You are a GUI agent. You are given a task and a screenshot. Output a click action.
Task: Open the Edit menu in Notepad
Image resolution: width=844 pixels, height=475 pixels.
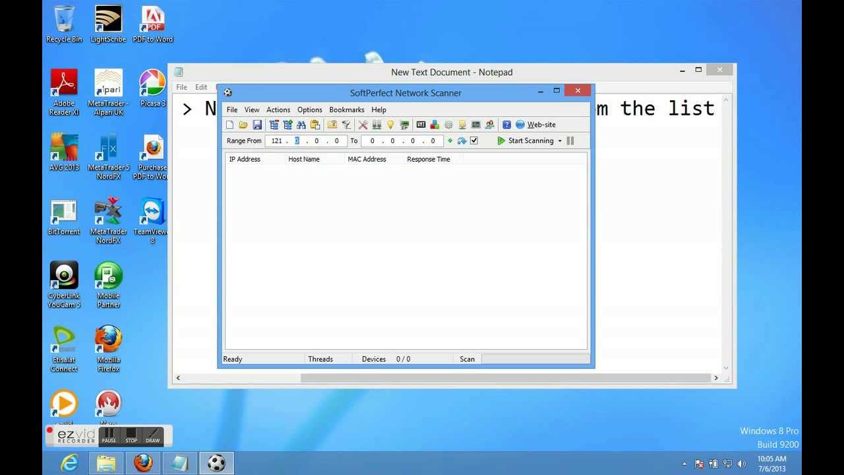point(201,87)
